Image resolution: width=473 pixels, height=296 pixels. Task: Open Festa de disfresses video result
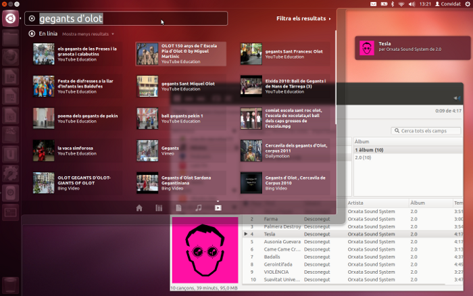point(78,87)
